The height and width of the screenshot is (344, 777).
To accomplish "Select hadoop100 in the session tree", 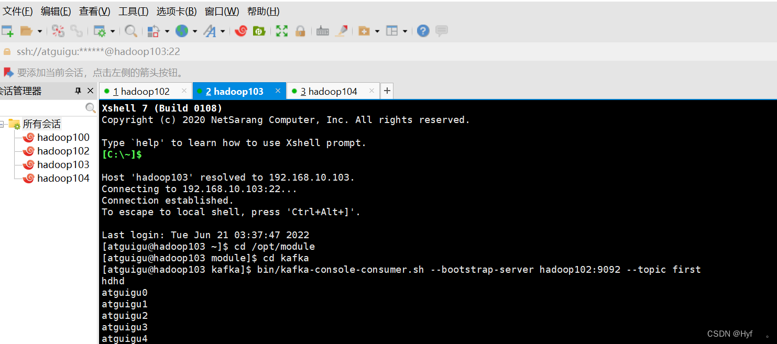I will pyautogui.click(x=63, y=138).
